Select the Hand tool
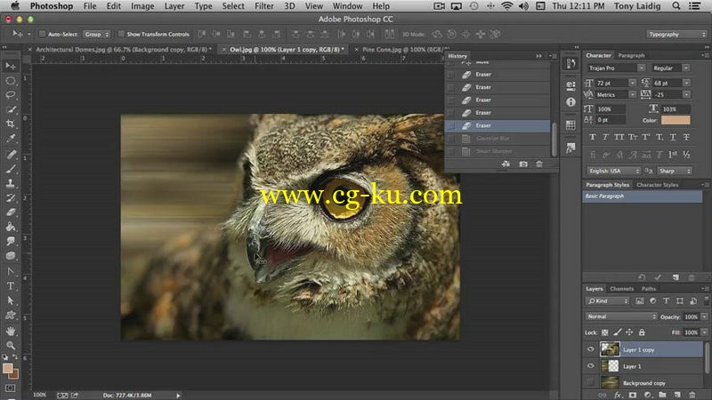This screenshot has width=712, height=400. pyautogui.click(x=11, y=331)
